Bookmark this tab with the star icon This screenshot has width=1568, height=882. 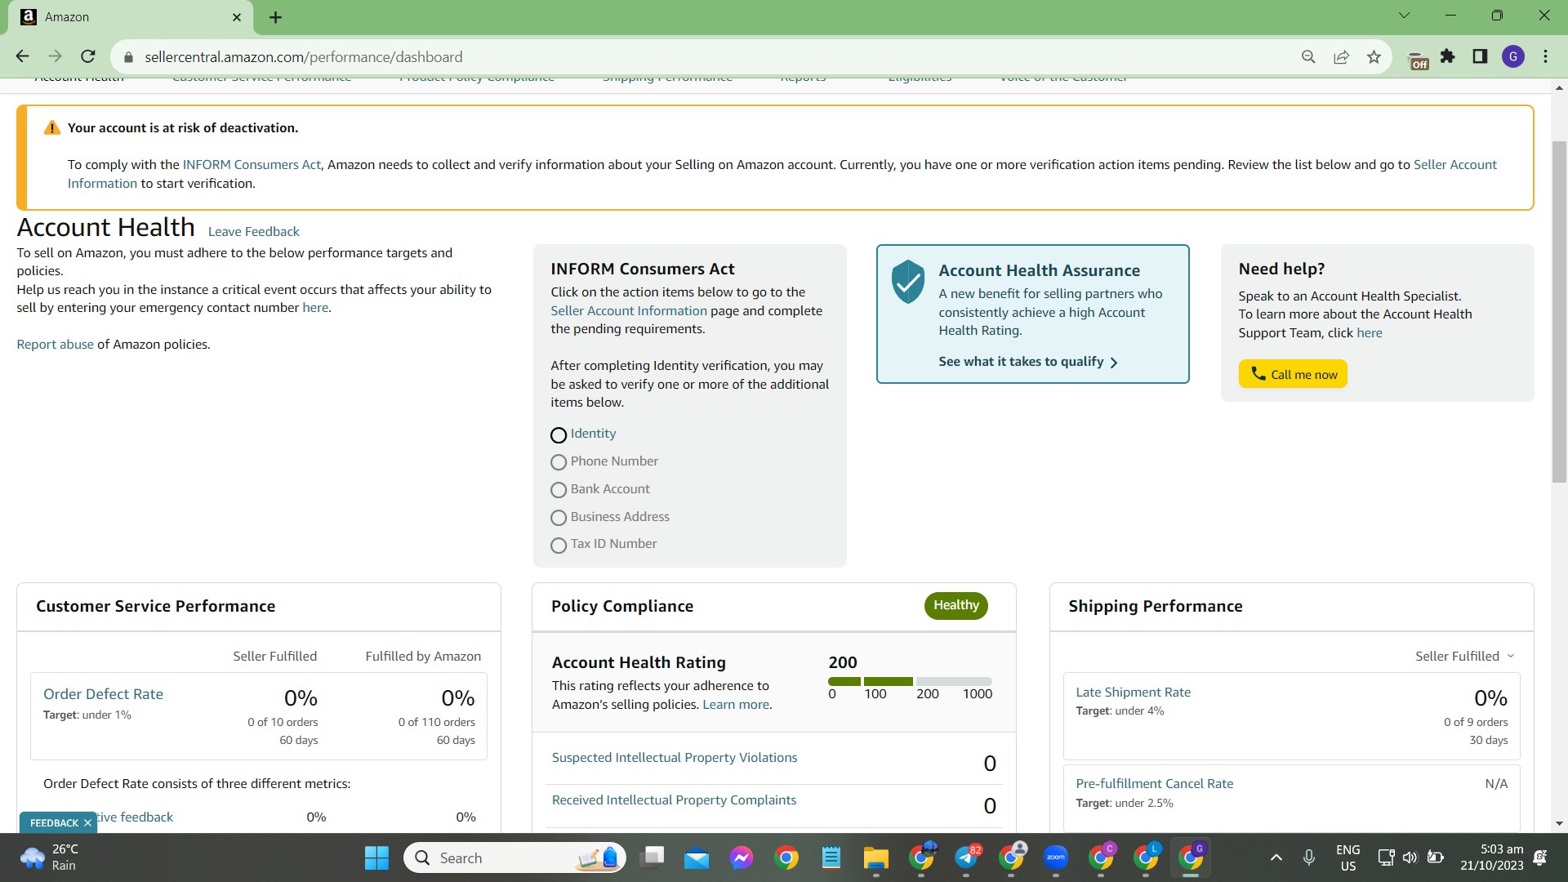(x=1374, y=56)
